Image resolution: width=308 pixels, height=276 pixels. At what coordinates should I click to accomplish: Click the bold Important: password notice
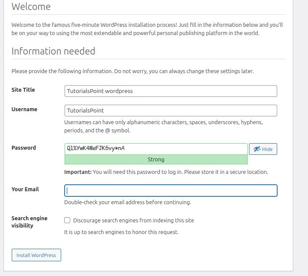click(x=78, y=172)
